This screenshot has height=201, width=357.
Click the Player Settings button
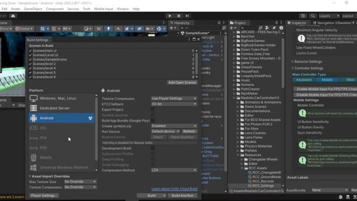[x=44, y=195]
